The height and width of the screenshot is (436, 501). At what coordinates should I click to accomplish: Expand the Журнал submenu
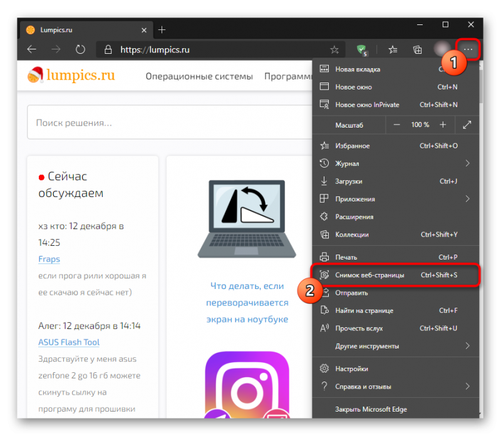[x=396, y=163]
